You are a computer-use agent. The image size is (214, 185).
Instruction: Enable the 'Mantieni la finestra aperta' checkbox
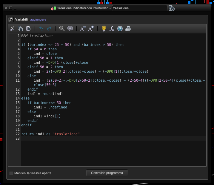pos(11,173)
